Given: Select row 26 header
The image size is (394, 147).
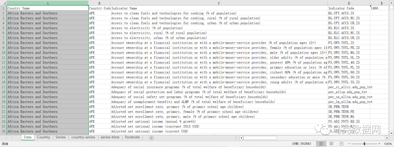Looking at the screenshot, I should (x=3, y=131).
